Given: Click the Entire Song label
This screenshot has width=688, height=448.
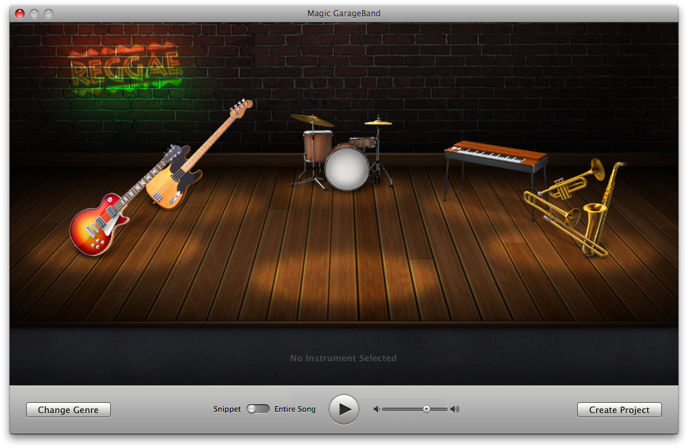Looking at the screenshot, I should pos(295,409).
